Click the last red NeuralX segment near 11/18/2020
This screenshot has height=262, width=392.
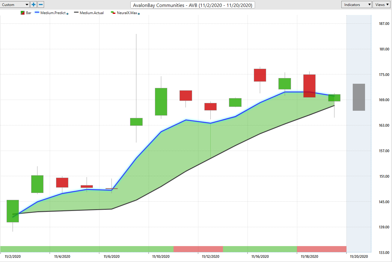tap(322, 249)
